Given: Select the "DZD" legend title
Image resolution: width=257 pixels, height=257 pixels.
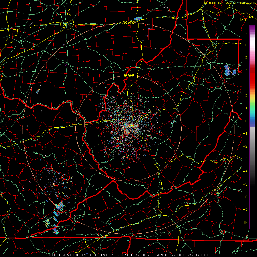Looking at the screenshot, I should pos(251,17).
